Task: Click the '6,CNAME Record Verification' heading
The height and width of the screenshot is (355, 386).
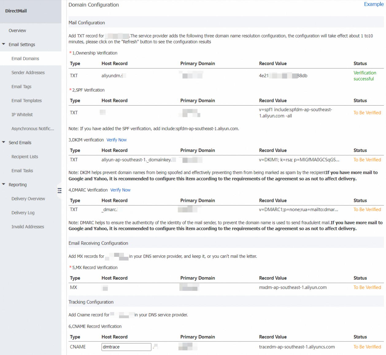Action: click(x=95, y=326)
